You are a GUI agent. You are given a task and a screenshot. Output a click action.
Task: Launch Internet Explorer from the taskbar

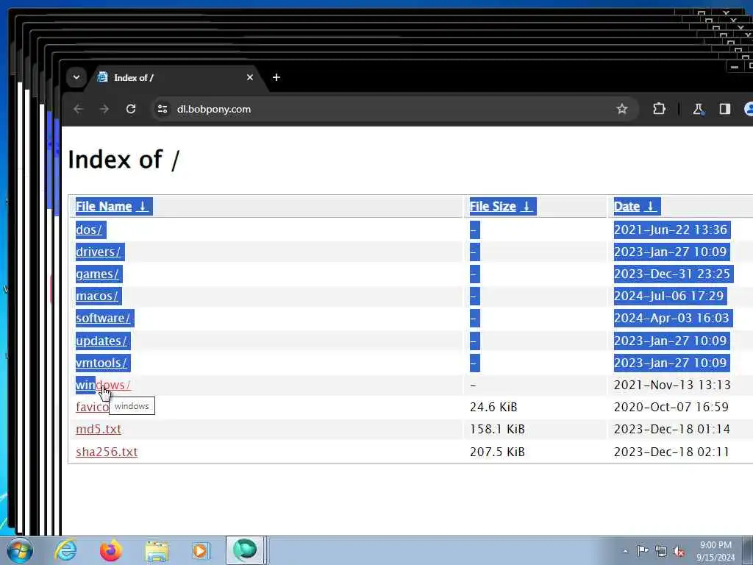65,550
